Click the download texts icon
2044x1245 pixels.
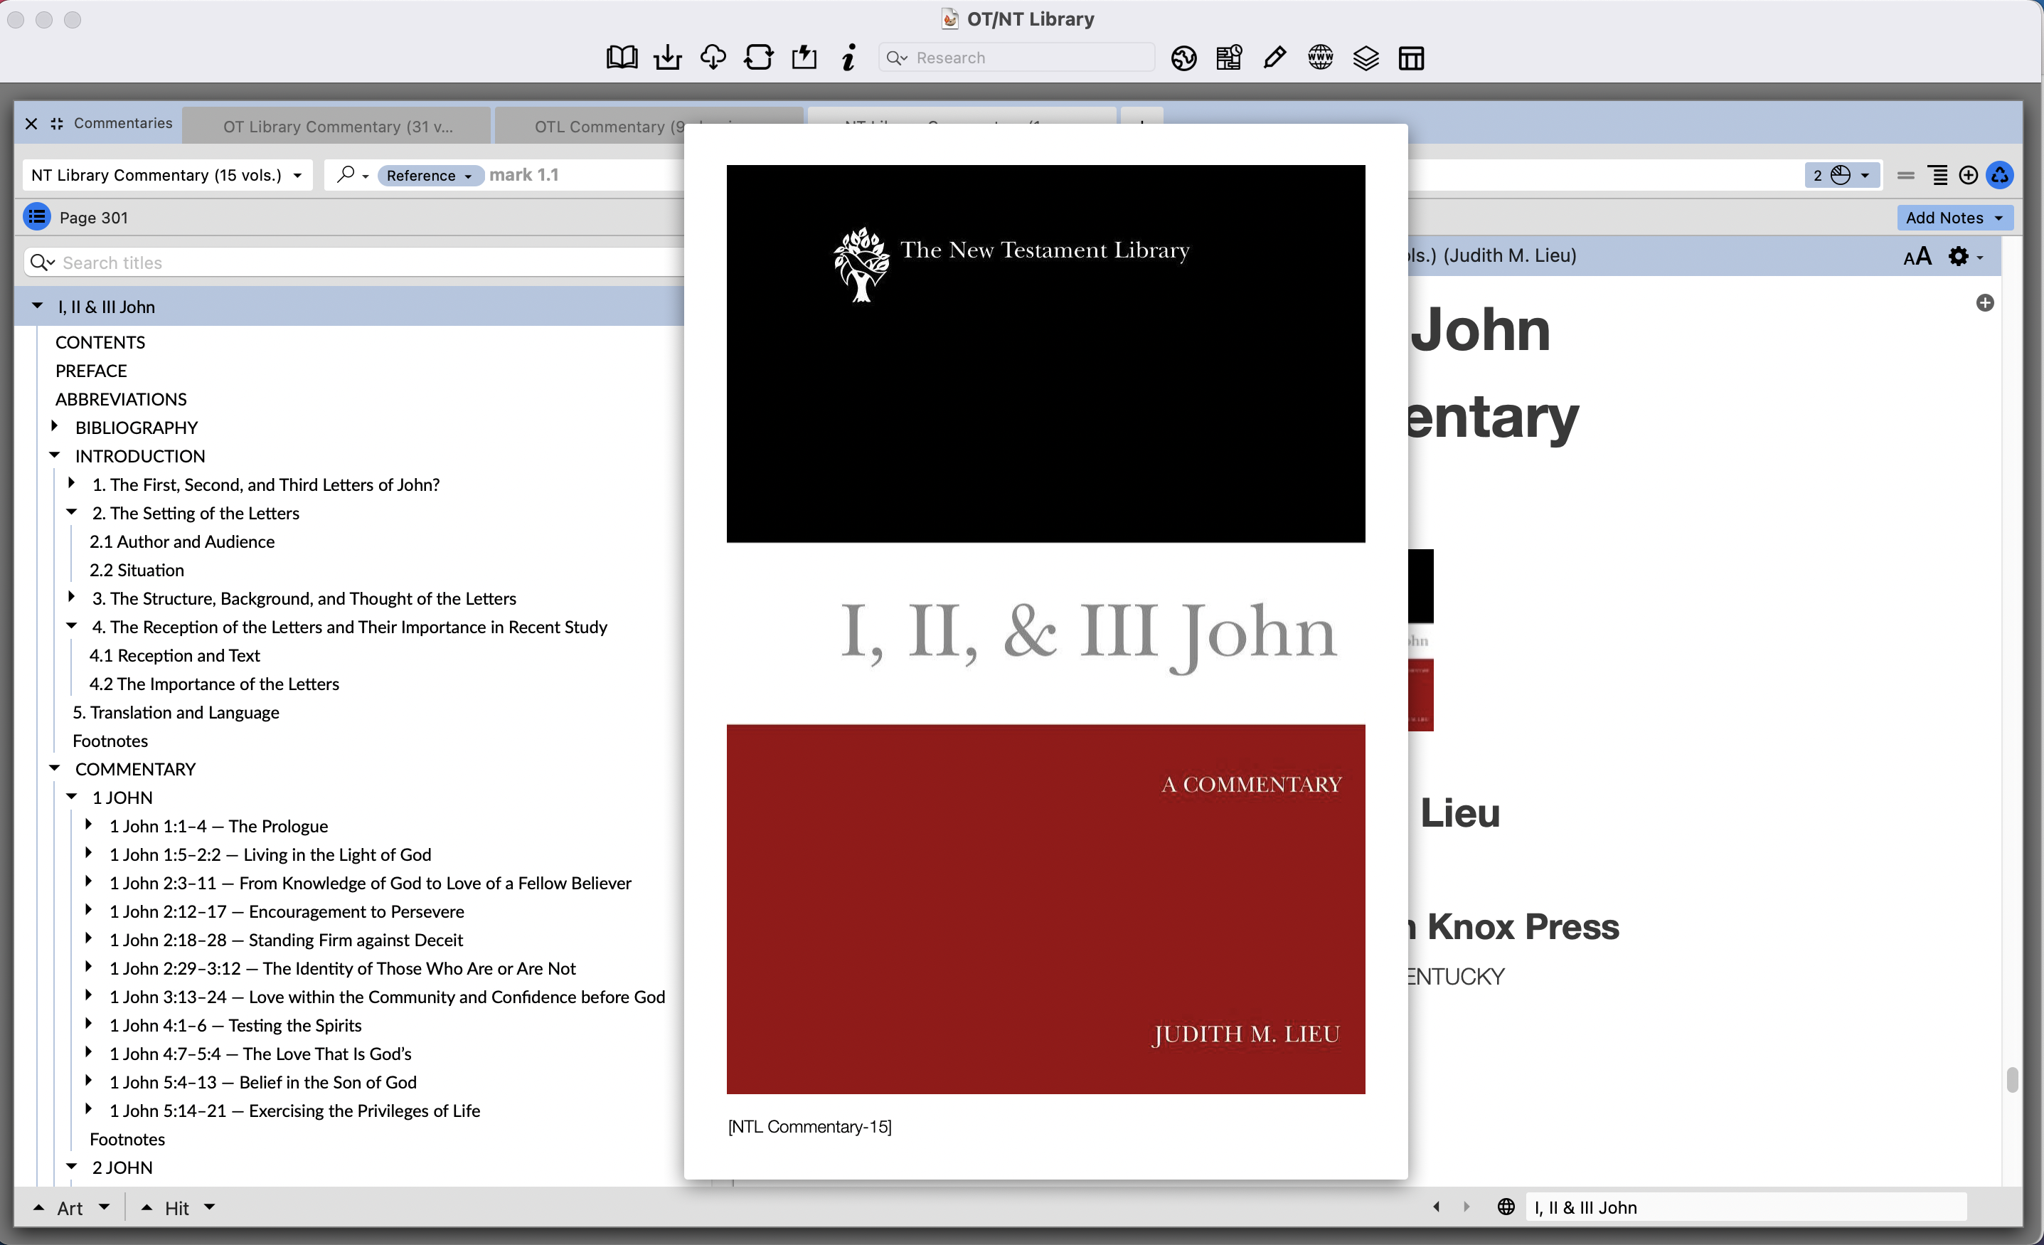pos(667,56)
